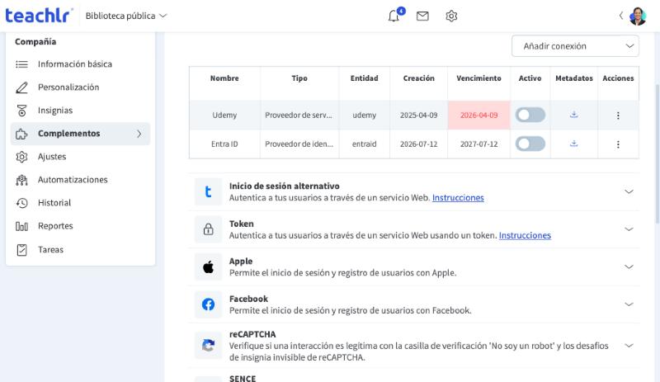The height and width of the screenshot is (382, 660).
Task: Click the Token padlock icon
Action: click(208, 229)
